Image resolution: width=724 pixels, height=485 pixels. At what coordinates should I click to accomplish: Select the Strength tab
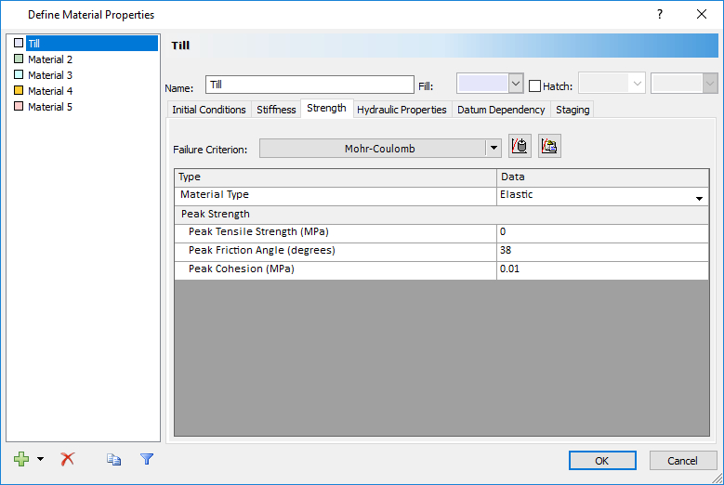pyautogui.click(x=326, y=108)
